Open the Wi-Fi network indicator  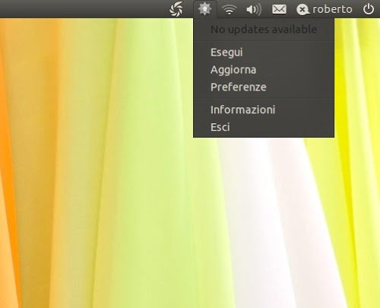coord(230,10)
